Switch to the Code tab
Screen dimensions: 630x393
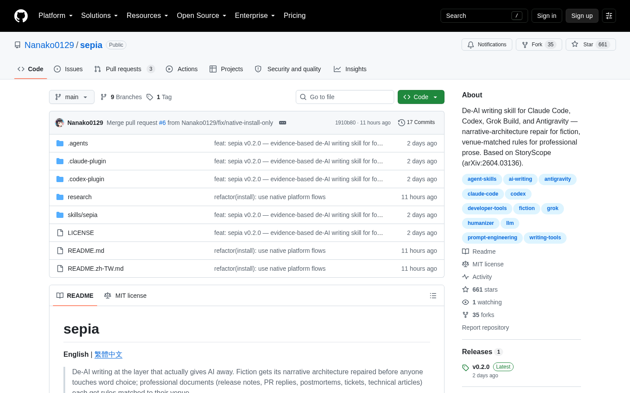pyautogui.click(x=31, y=69)
